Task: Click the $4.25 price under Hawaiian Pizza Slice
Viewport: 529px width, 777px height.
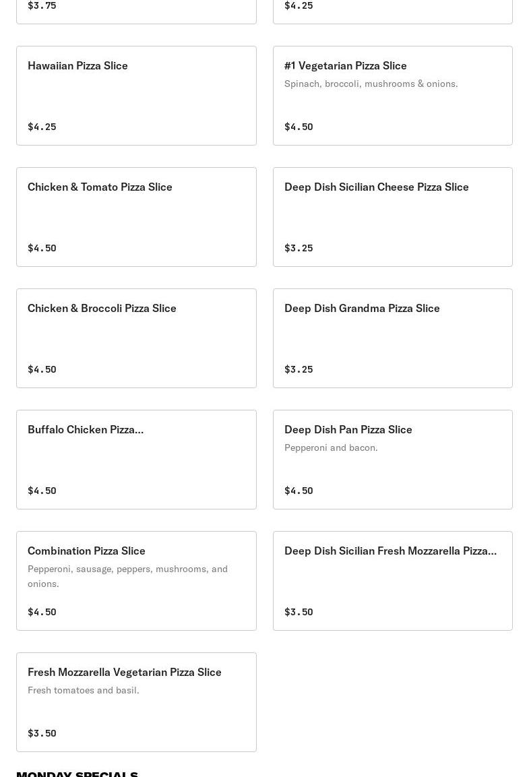Action: coord(42,127)
